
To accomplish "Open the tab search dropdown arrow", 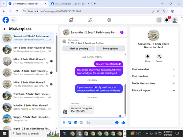I will pos(4,4).
